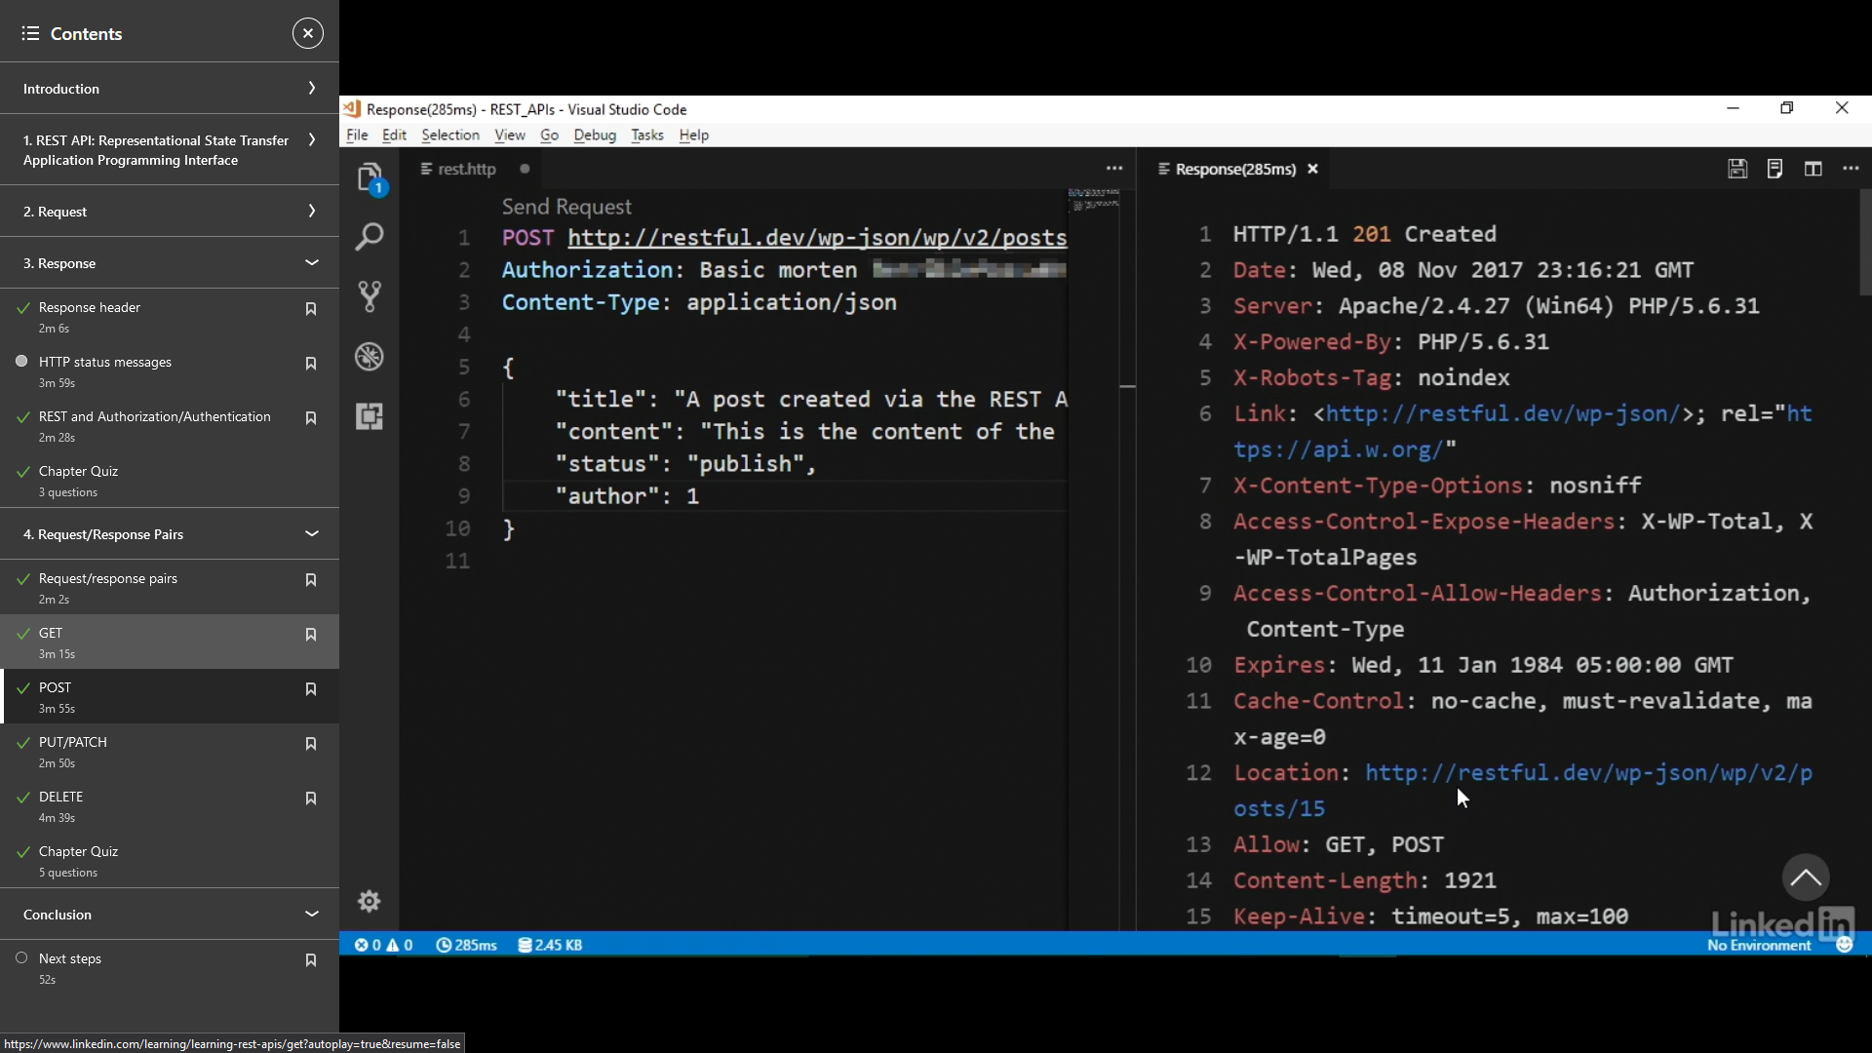This screenshot has width=1872, height=1053.
Task: Expand the 2. Request chapter
Action: [x=170, y=212]
